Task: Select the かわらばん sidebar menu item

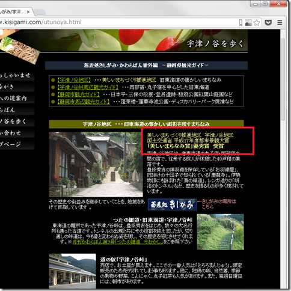Action: click(17, 110)
